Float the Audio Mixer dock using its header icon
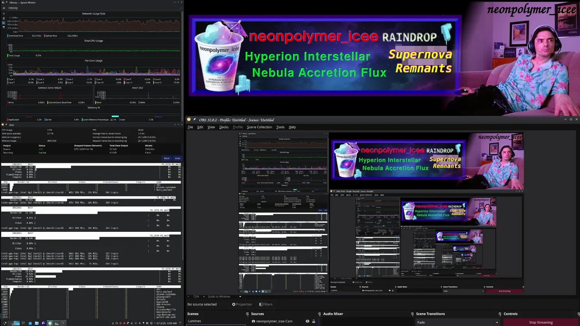Viewport: 580px width, 326px height. (412, 314)
